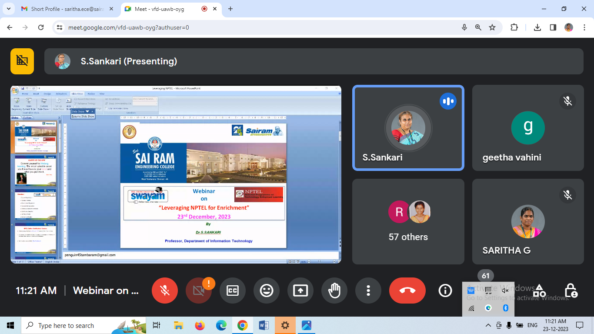Viewport: 594px width, 334px height.
Task: Leave the call with the red button
Action: [x=407, y=291]
